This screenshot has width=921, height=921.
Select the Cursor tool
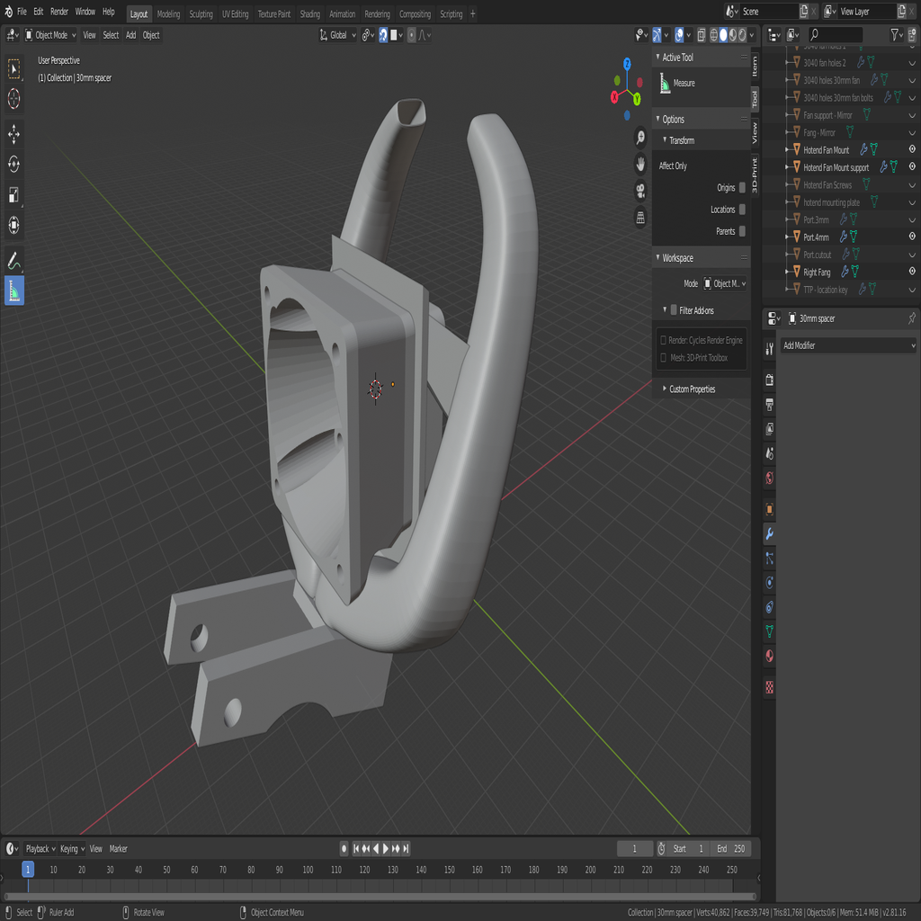14,98
